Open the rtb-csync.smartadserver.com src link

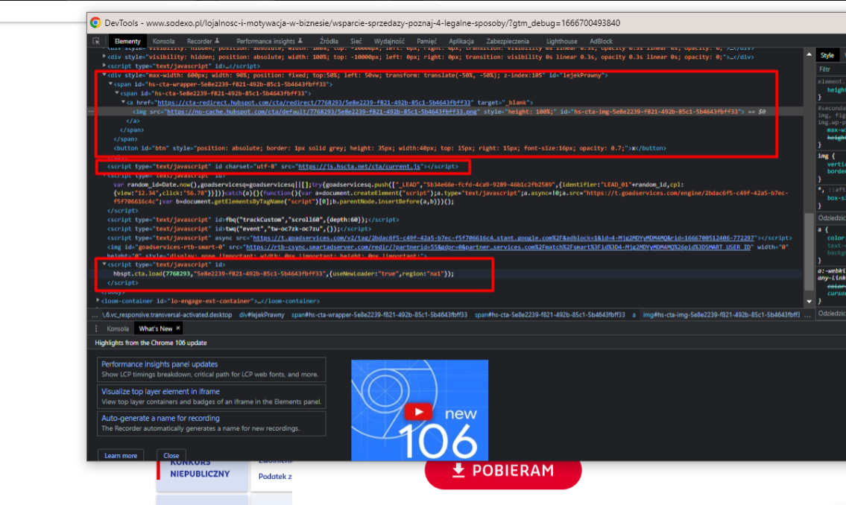point(498,247)
